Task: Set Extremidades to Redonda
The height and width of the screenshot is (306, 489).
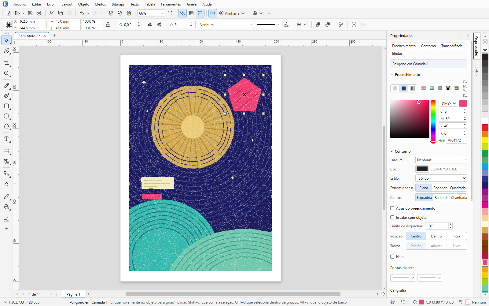Action: click(x=440, y=188)
